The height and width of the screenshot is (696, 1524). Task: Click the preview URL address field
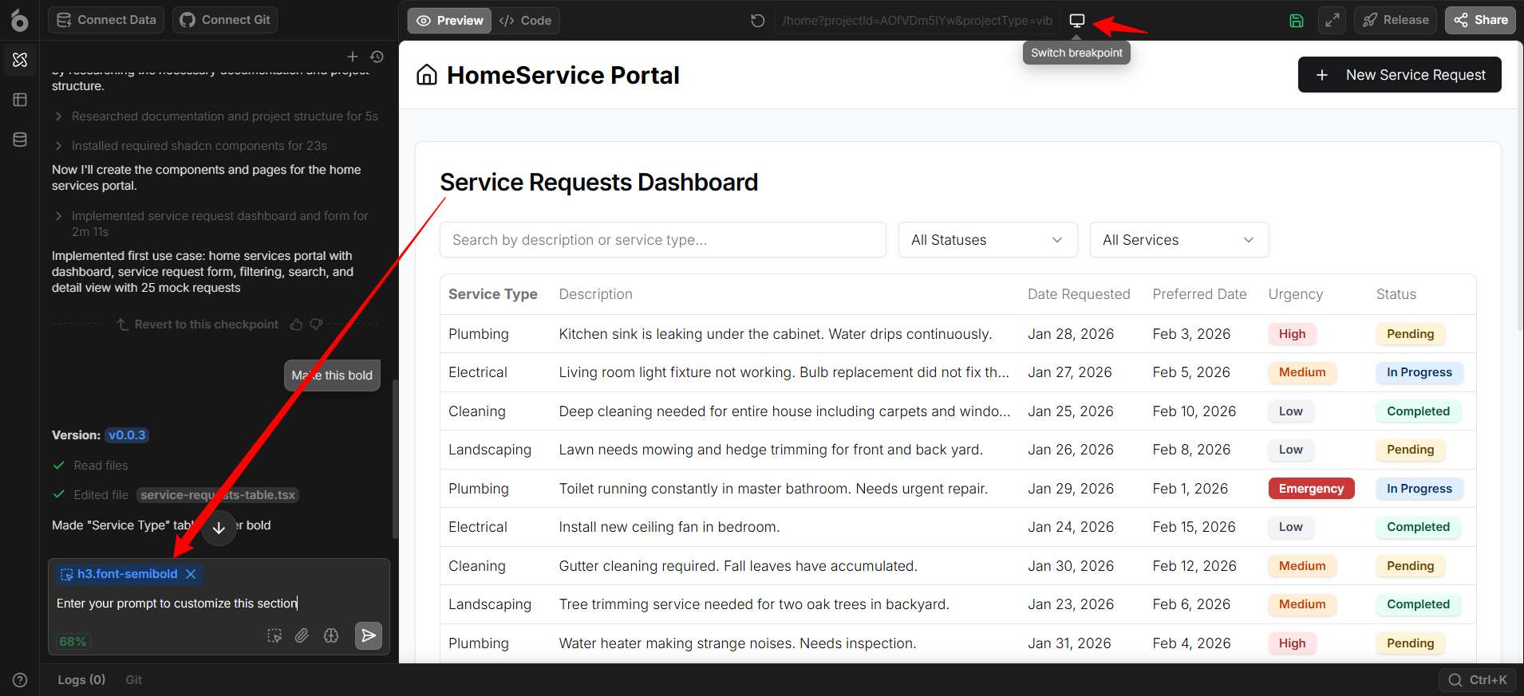tap(918, 21)
